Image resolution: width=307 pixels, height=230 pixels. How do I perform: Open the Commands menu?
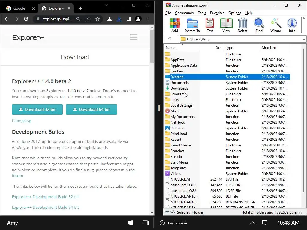pos(184,13)
